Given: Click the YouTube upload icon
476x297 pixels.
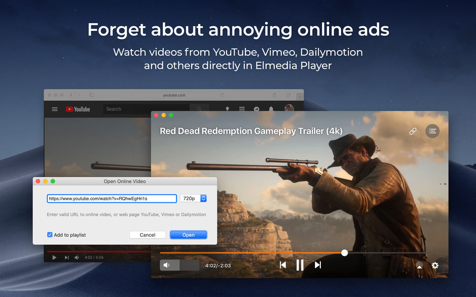Looking at the screenshot, I should coord(228,109).
